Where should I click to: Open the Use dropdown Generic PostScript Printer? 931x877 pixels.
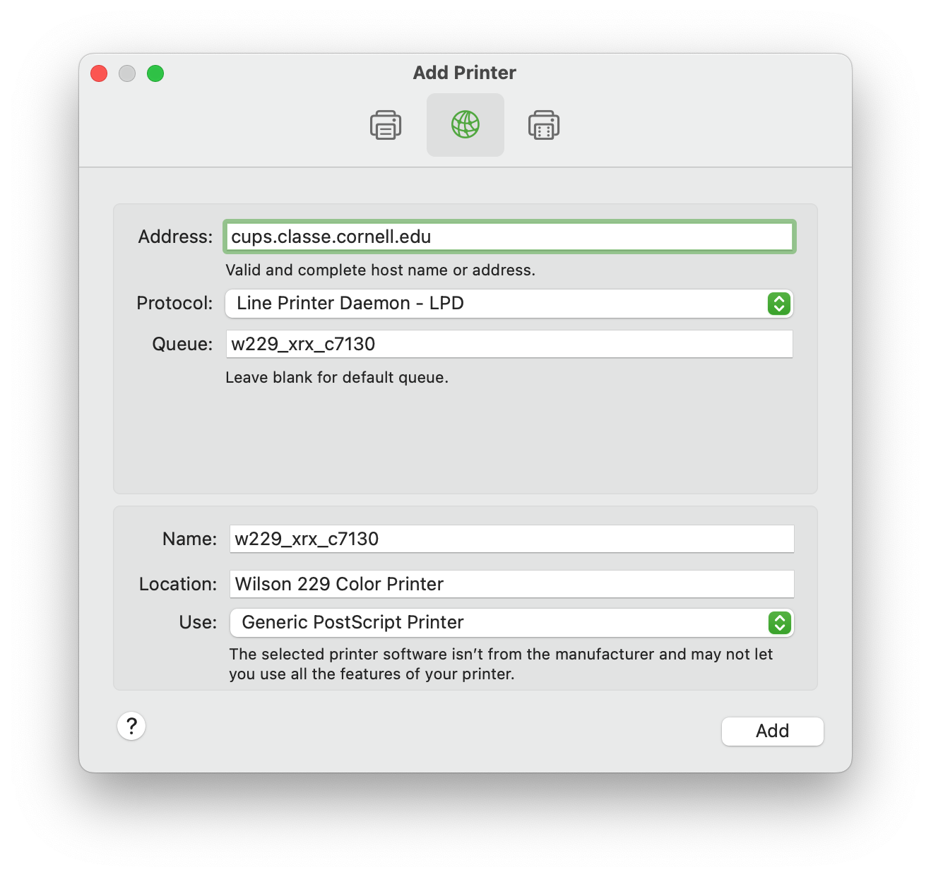tap(511, 623)
